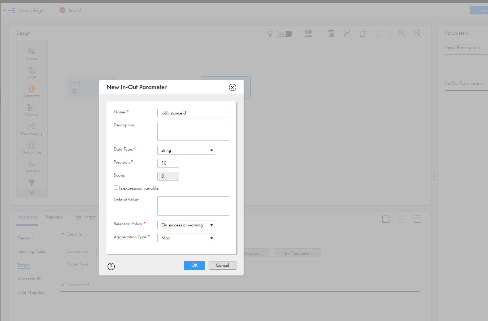
Task: Click the Source transformation icon in palette
Action: [x=31, y=51]
